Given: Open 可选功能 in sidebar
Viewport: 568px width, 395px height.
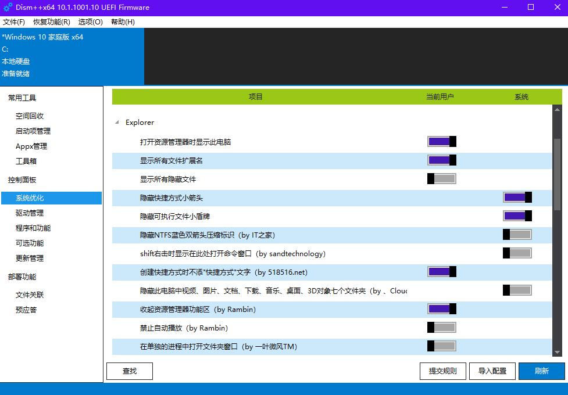Looking at the screenshot, I should pyautogui.click(x=30, y=243).
